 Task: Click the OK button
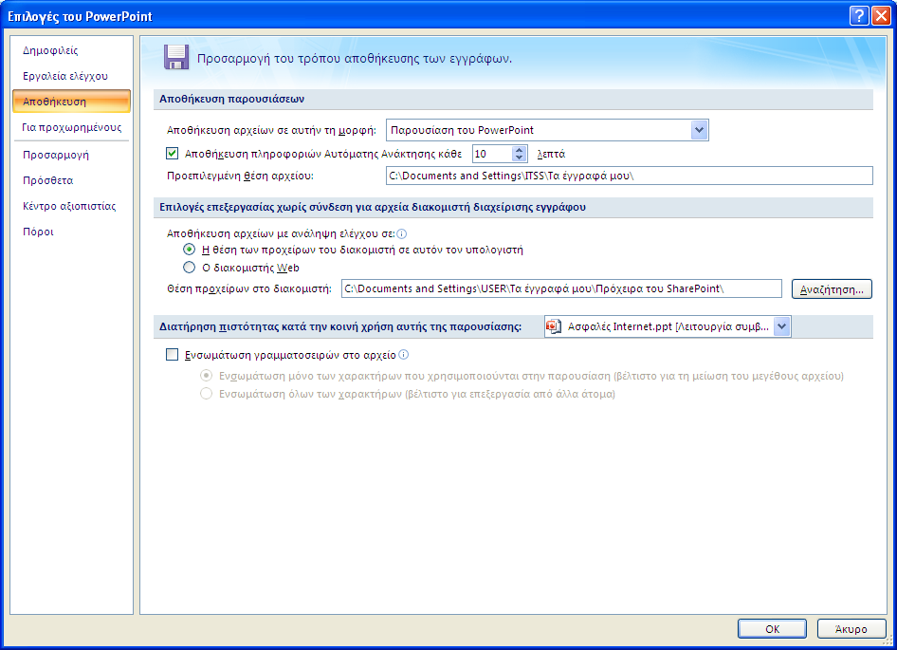(x=772, y=629)
